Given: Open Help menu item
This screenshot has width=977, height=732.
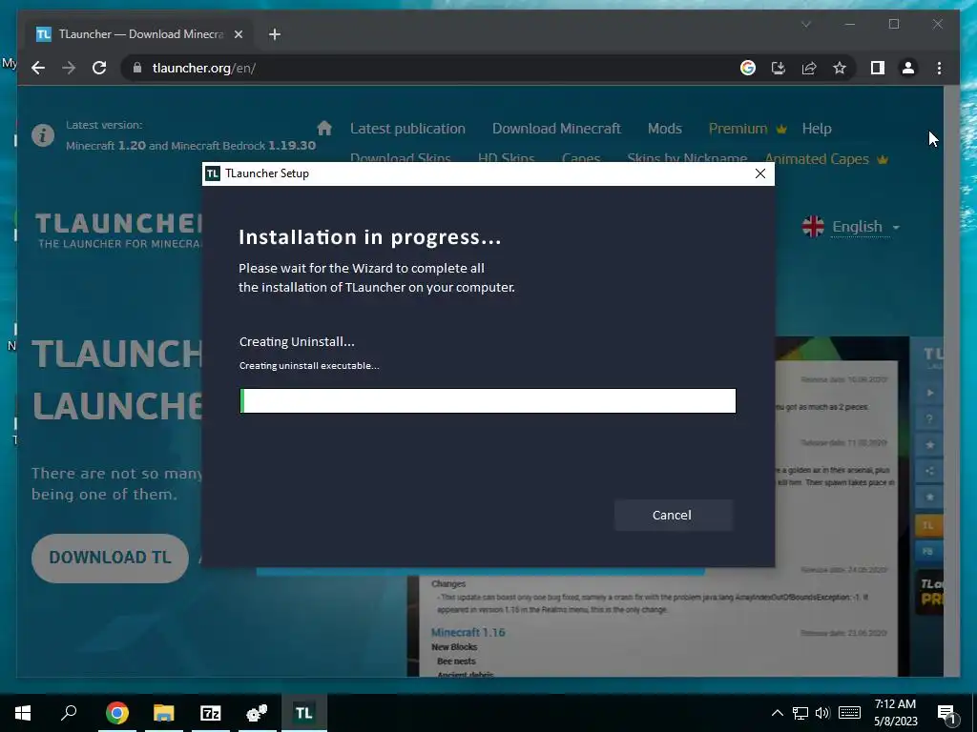Looking at the screenshot, I should point(817,129).
